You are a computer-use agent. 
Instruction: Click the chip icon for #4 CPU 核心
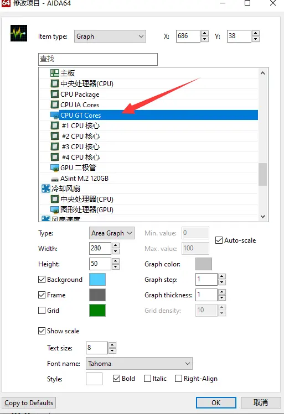point(55,157)
